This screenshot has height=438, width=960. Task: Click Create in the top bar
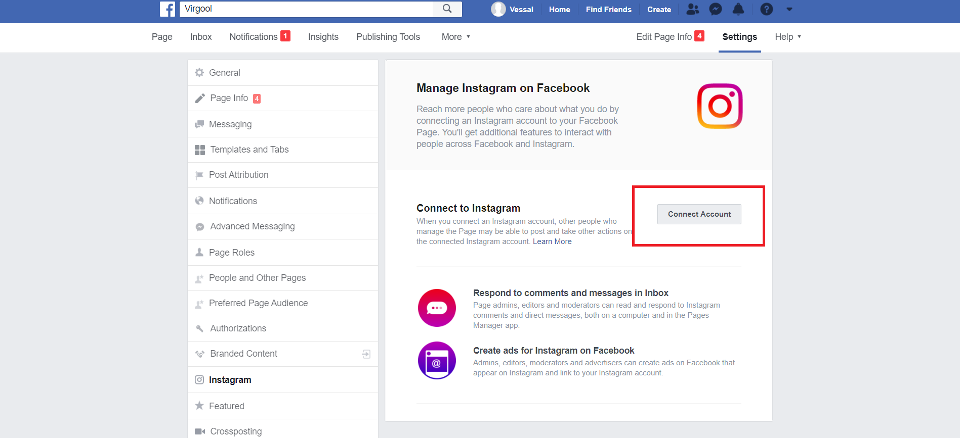pos(659,9)
